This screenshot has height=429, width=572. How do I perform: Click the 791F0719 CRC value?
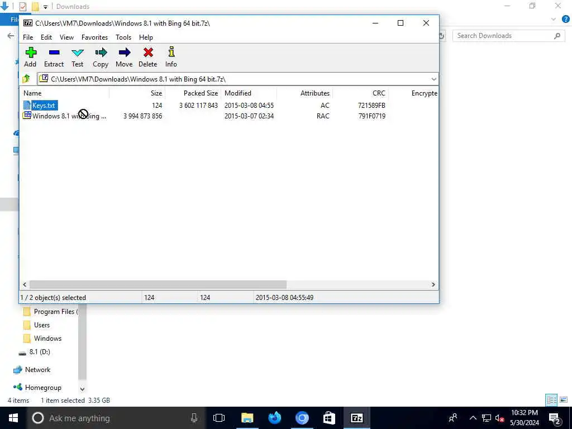click(371, 116)
